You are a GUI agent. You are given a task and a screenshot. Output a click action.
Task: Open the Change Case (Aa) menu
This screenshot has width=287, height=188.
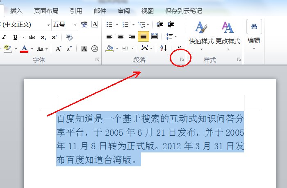coord(42,49)
